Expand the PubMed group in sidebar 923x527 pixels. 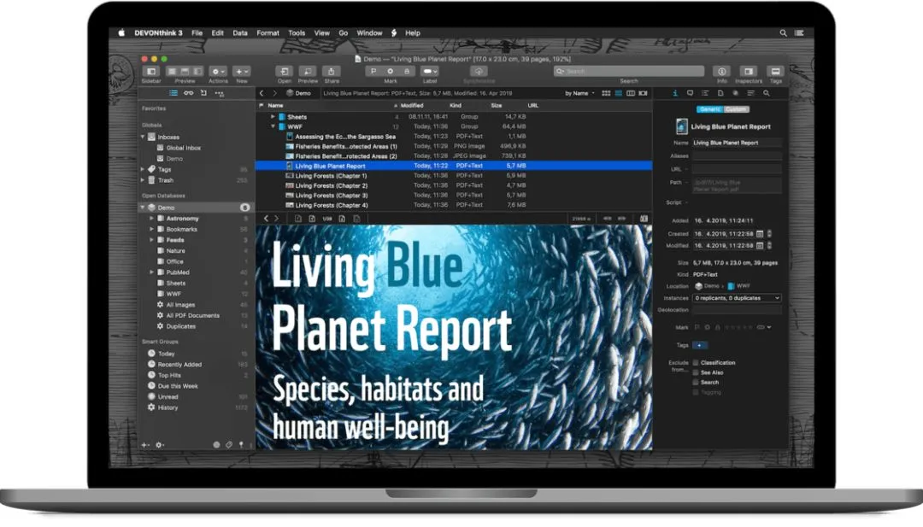151,272
